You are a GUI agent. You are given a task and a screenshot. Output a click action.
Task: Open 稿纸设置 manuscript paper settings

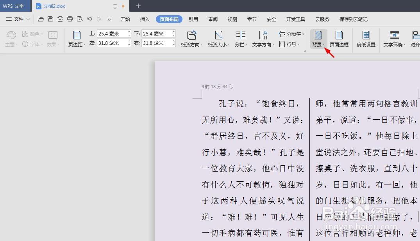coord(366,39)
